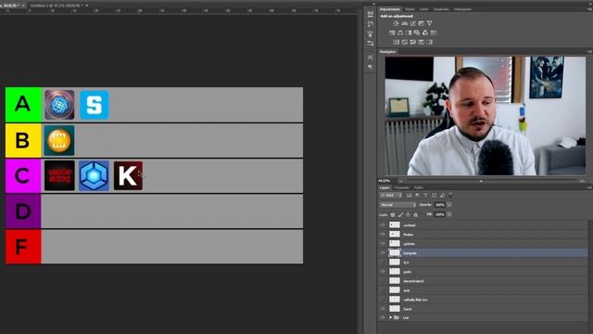Filter layers by adjustment layers
This screenshot has width=593, height=334.
(417, 196)
